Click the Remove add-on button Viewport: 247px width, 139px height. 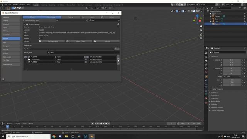107,41
